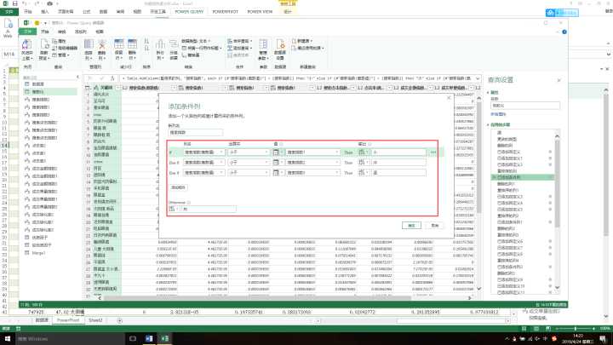The image size is (613, 345).
Task: Open output type selector in first If row
Action: (x=362, y=152)
